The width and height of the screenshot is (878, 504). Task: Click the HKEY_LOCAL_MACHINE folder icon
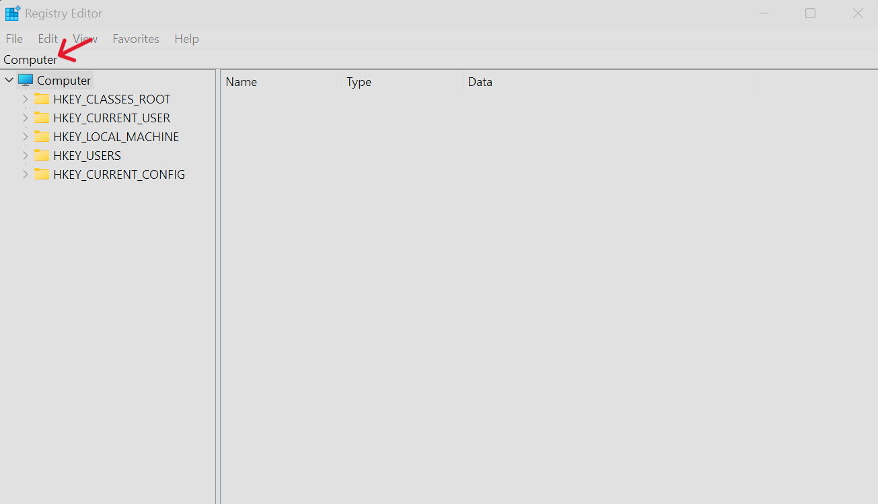(x=42, y=137)
